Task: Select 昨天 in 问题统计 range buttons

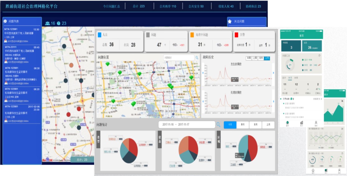Action: pyautogui.click(x=243, y=125)
